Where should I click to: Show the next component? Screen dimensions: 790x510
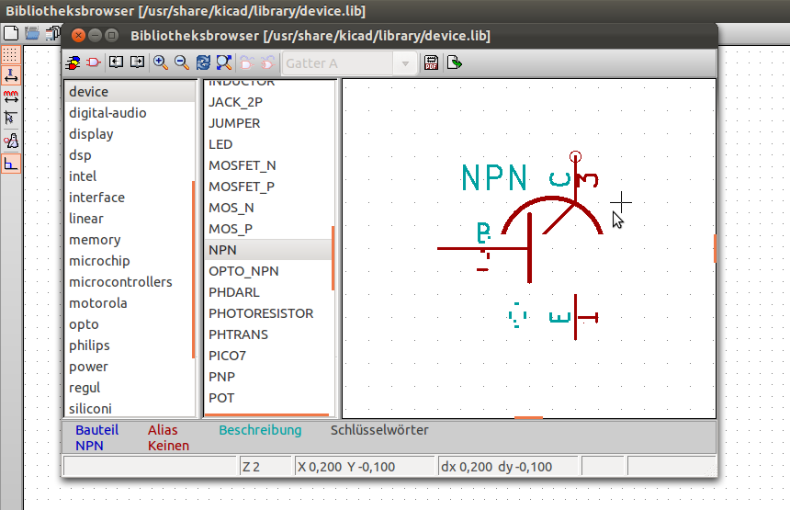(x=137, y=62)
